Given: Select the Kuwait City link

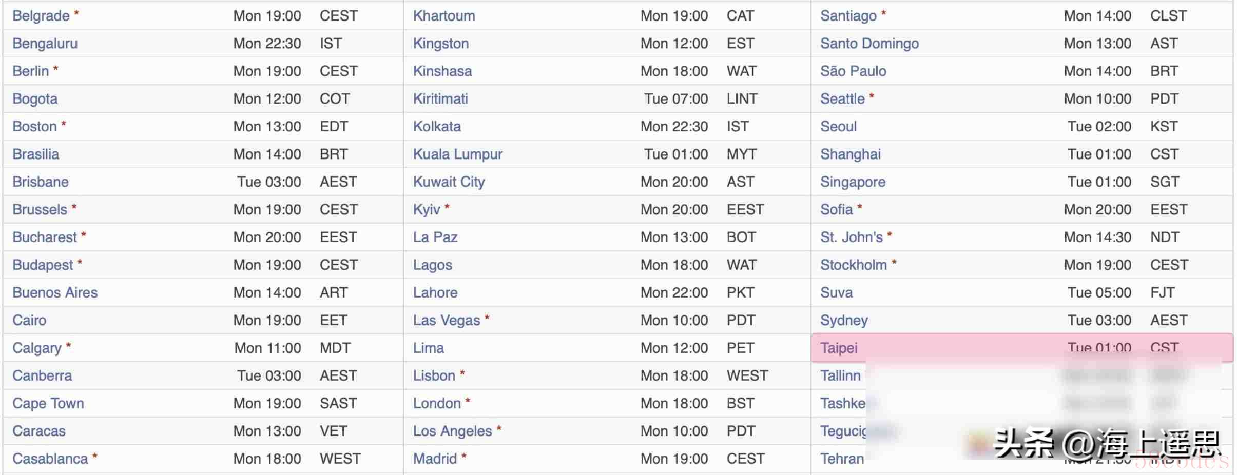Looking at the screenshot, I should [x=449, y=182].
